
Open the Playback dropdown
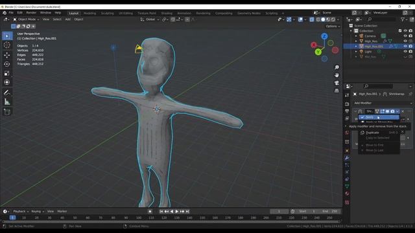pos(21,212)
